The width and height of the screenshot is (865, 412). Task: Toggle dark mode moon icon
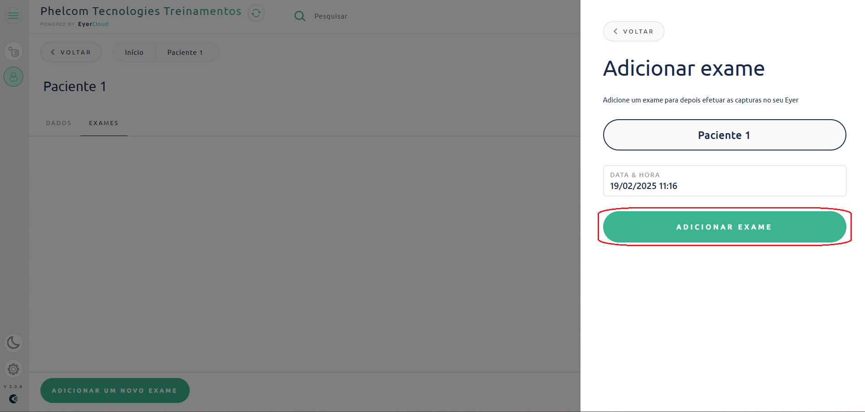pos(14,343)
